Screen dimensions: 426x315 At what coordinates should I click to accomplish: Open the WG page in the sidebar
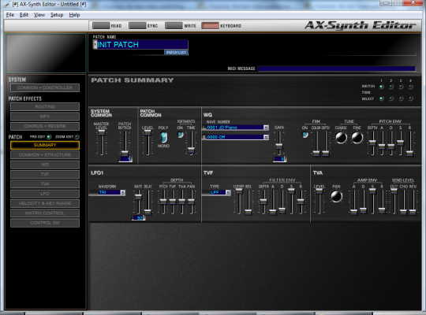(x=45, y=165)
